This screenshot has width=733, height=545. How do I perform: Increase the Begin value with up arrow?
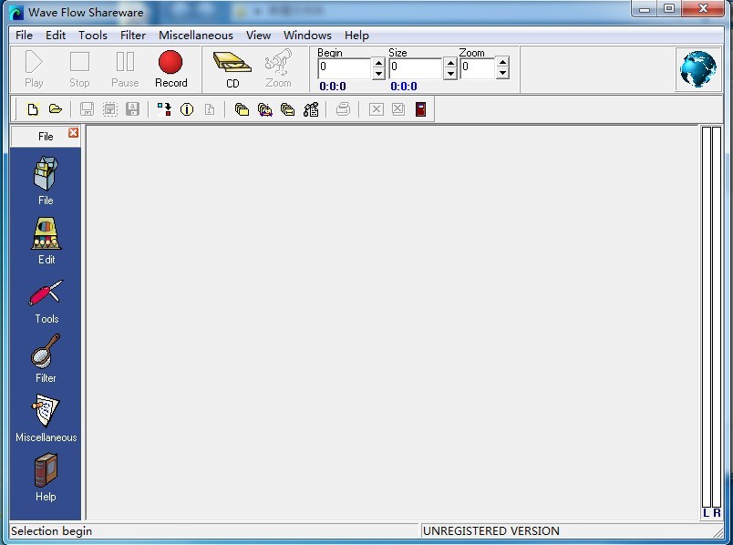point(378,63)
